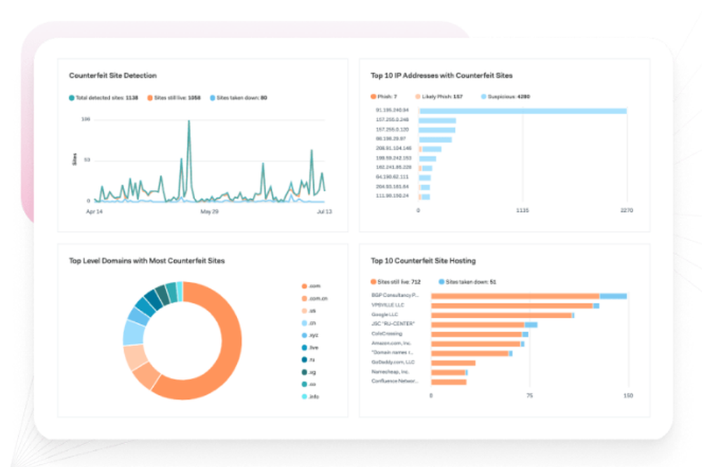Image resolution: width=702 pixels, height=467 pixels.
Task: Click the 91.195.240.94 IP address label
Action: [392, 110]
